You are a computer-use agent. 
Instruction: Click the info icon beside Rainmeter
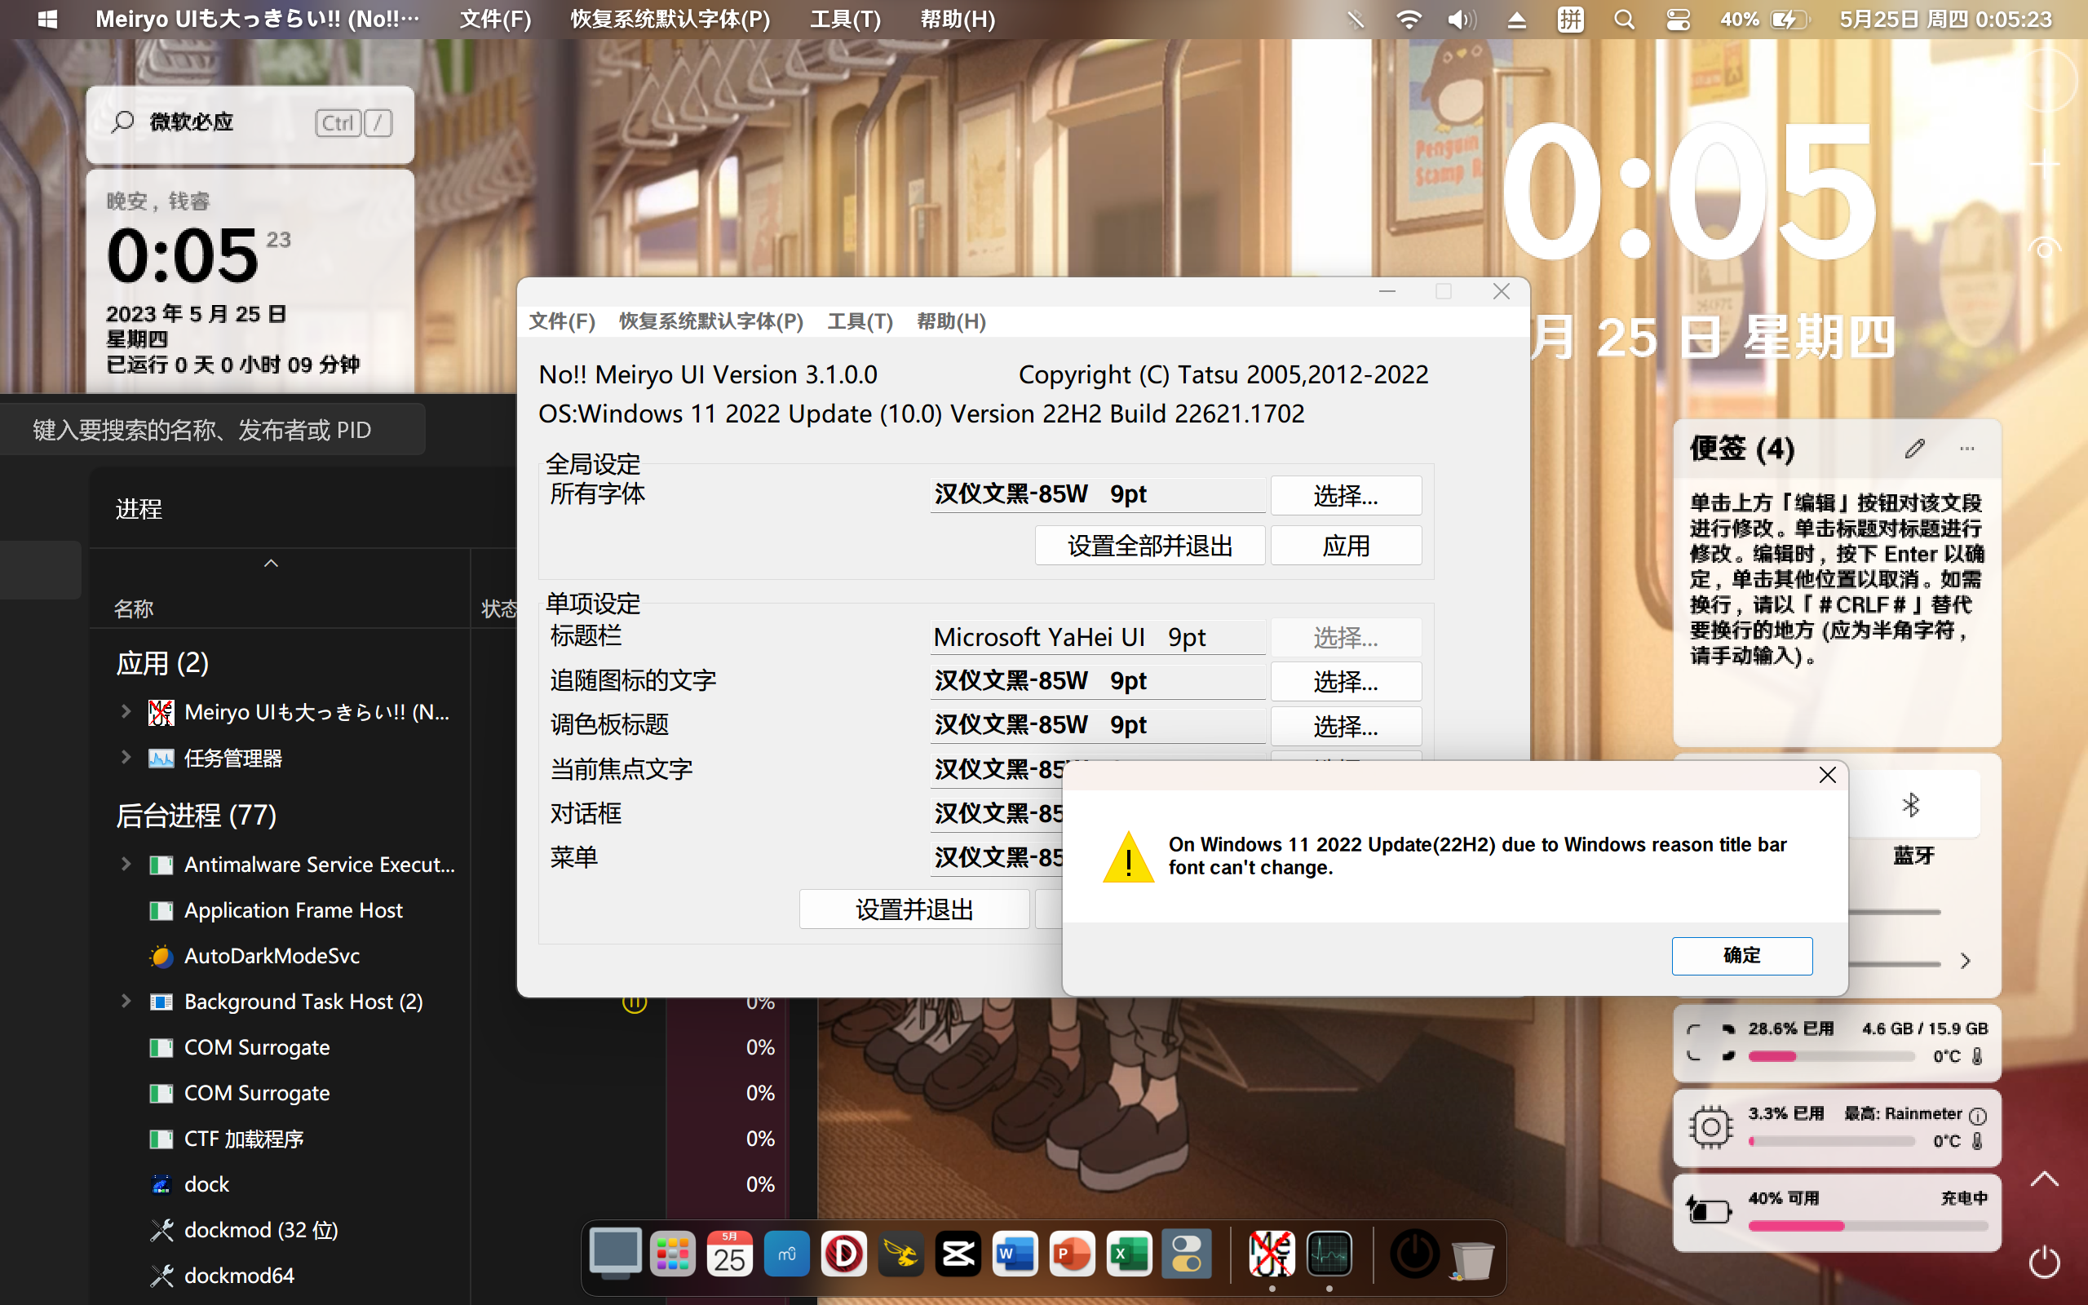pyautogui.click(x=1979, y=1115)
